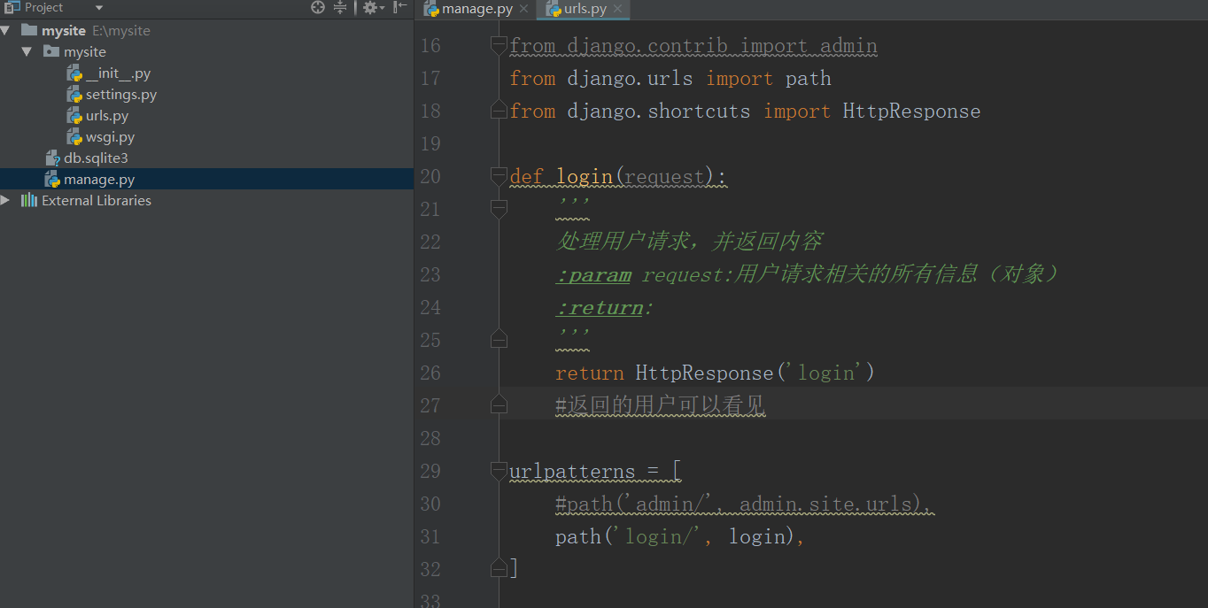Click the db.sqlite3 file icon
1208x608 pixels.
[53, 158]
